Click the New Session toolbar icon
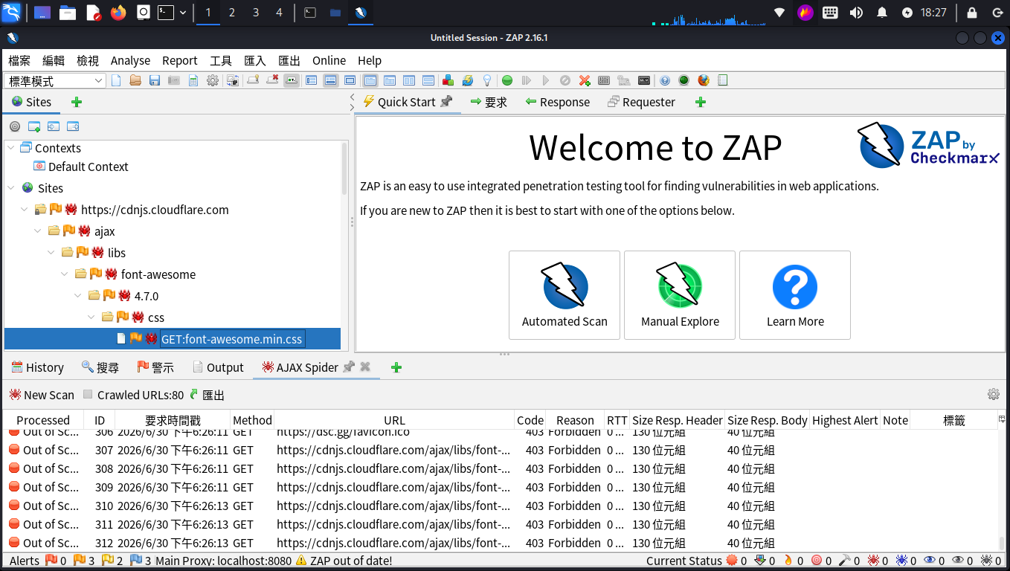This screenshot has height=571, width=1010. pyautogui.click(x=116, y=80)
